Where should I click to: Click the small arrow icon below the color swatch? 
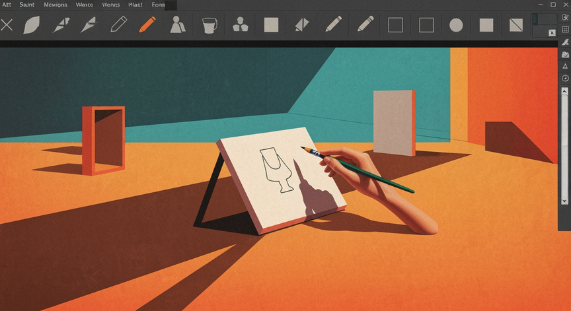552,33
